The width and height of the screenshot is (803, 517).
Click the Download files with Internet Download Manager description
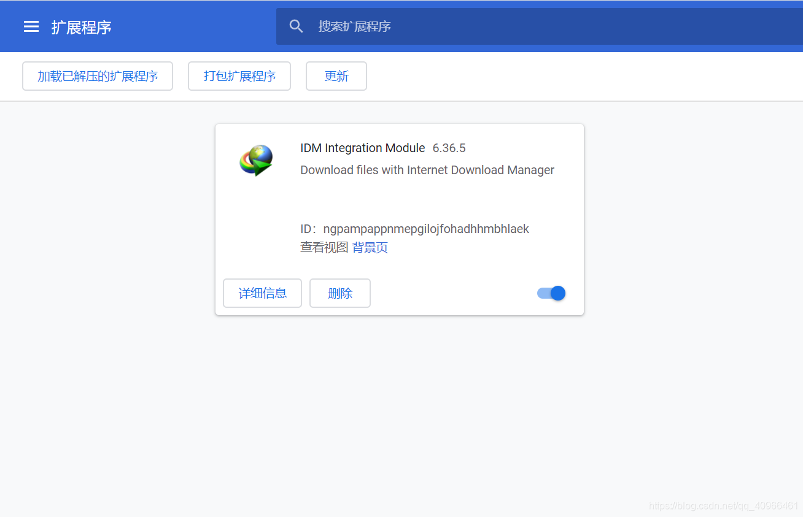427,170
